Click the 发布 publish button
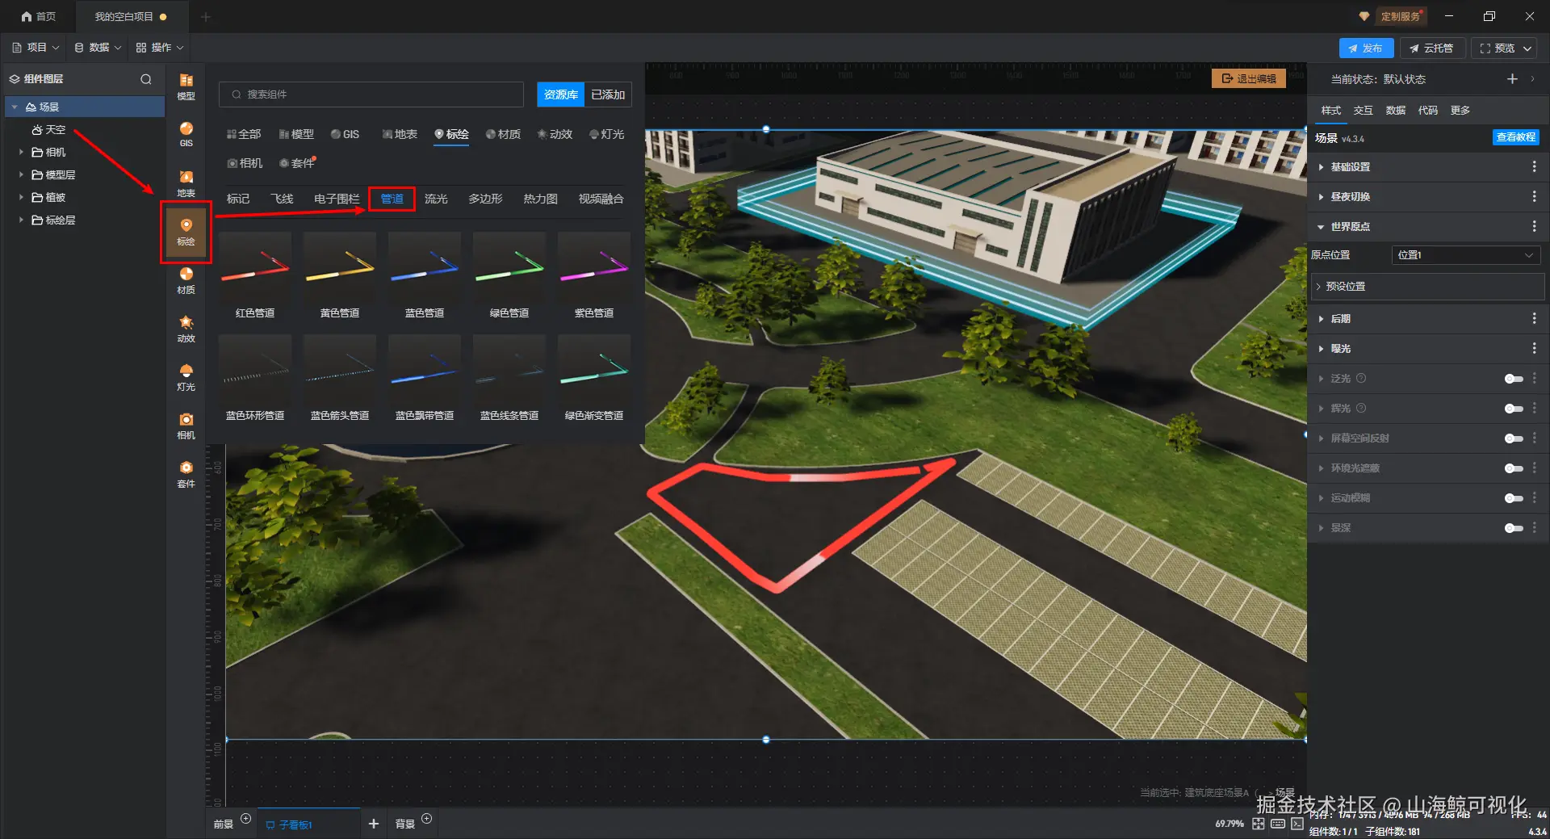Image resolution: width=1550 pixels, height=839 pixels. (x=1366, y=48)
